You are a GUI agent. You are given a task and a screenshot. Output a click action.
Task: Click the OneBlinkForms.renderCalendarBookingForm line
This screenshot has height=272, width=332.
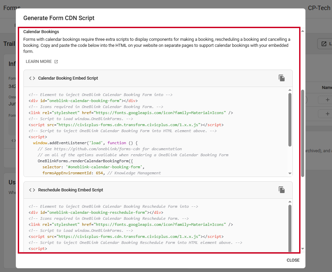(85, 161)
